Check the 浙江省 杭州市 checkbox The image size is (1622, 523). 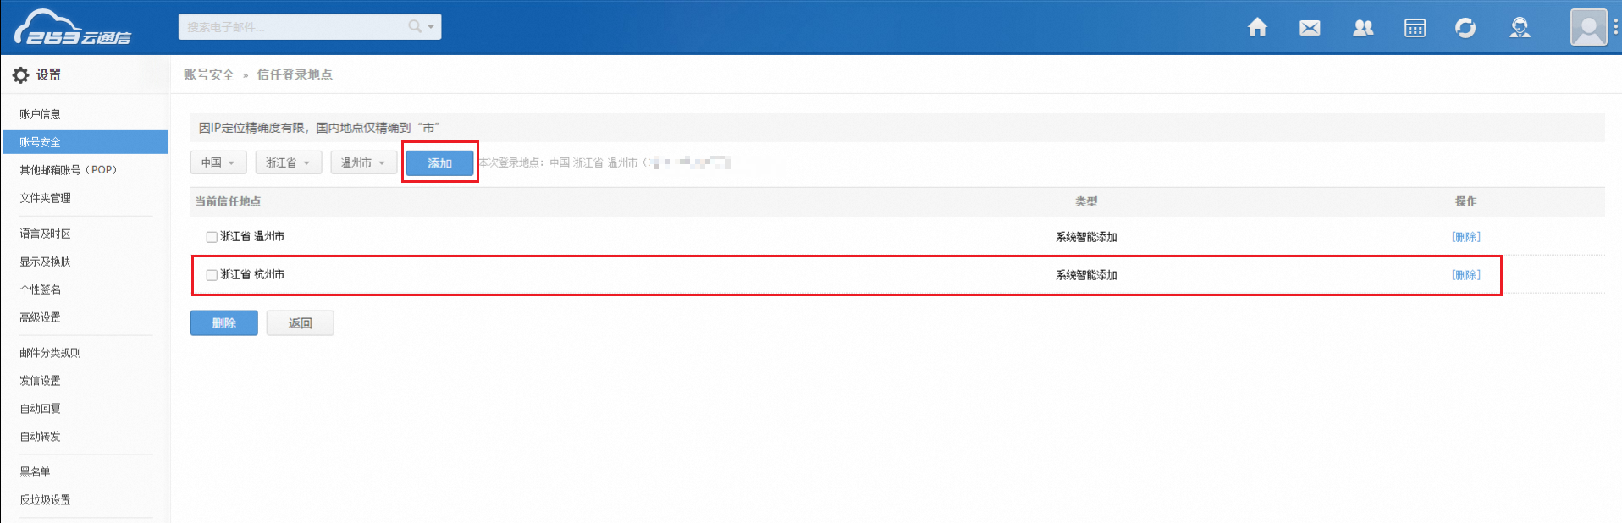click(x=212, y=275)
